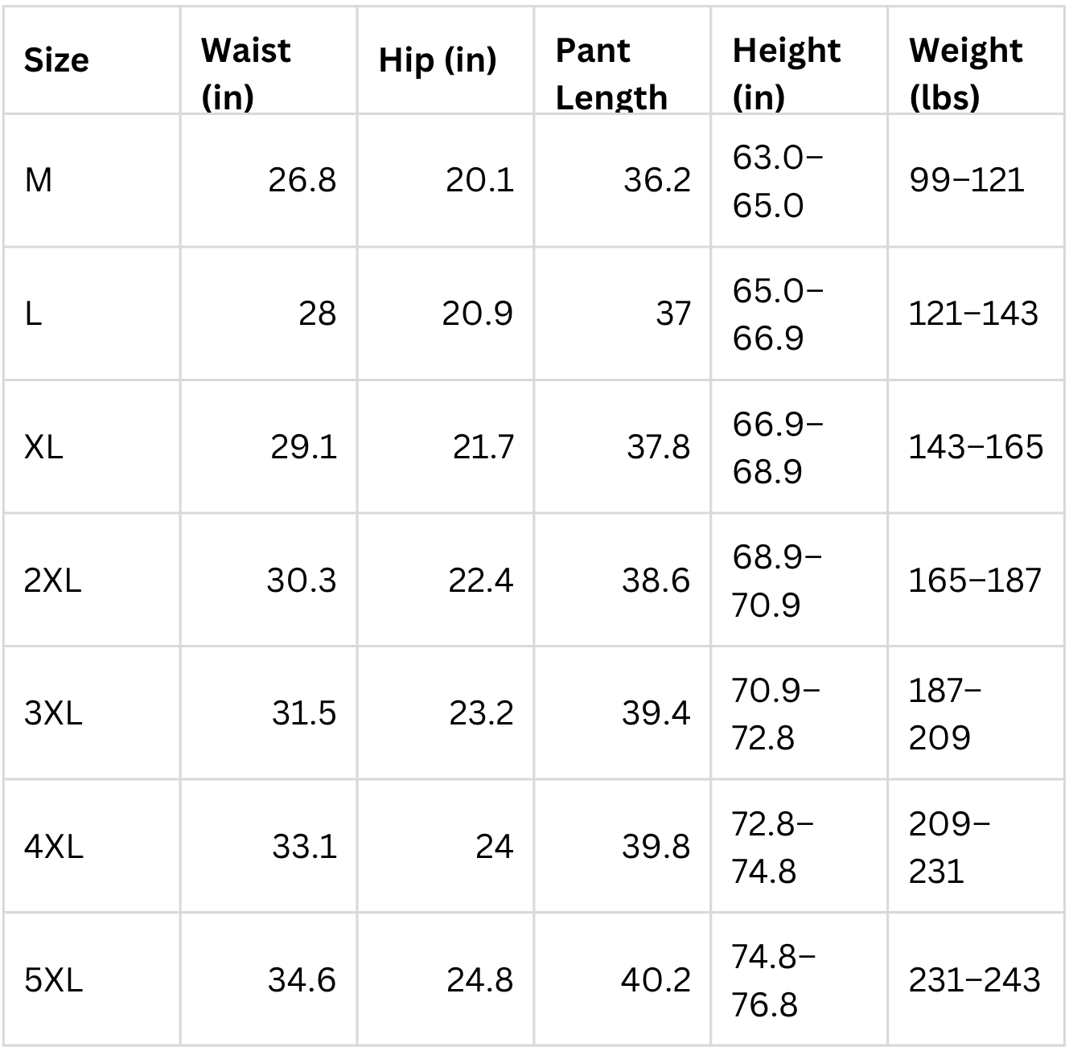
Task: Select height range 68.9–70.9 cell
Action: [x=800, y=580]
